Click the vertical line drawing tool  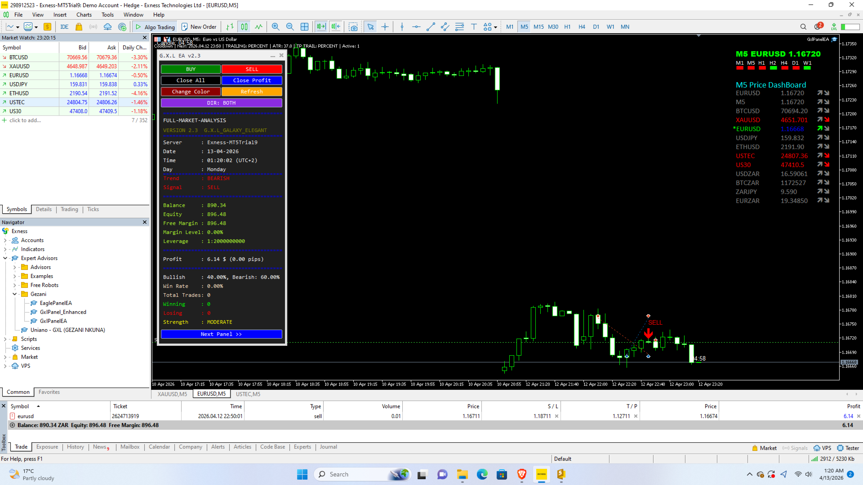pos(402,27)
